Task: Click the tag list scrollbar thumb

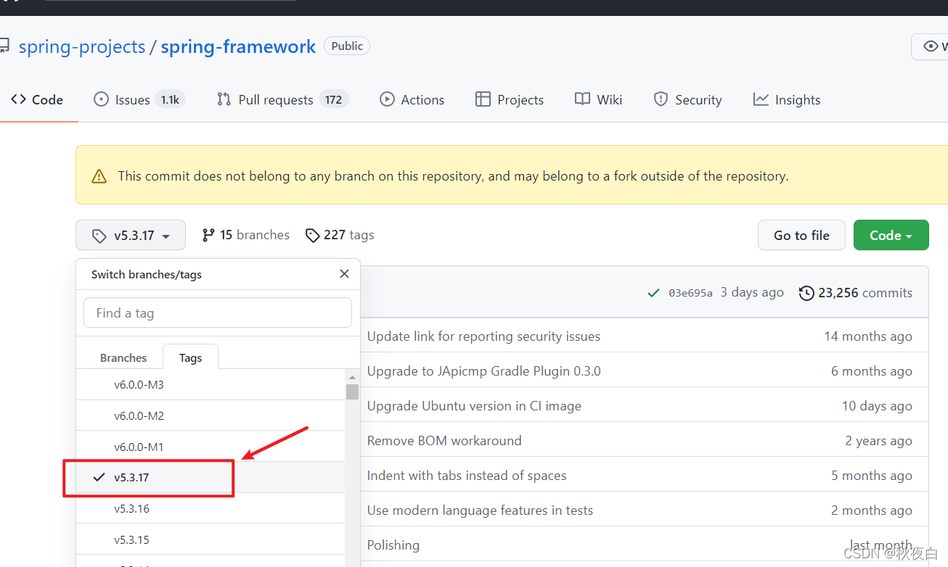Action: 352,392
